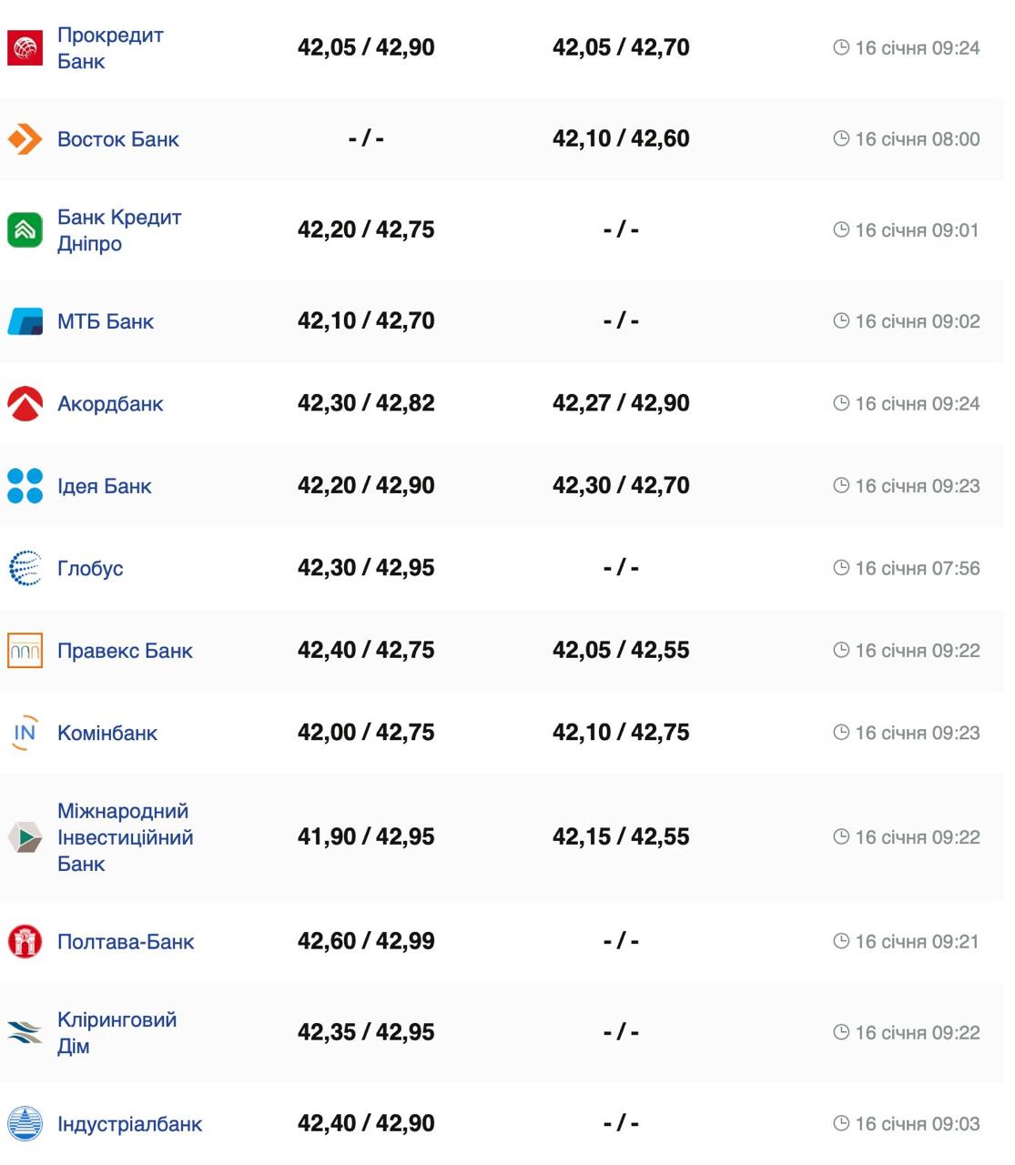This screenshot has height=1165, width=1015.
Task: Click the Банк Кредит Дніпро green logo
Action: pos(25,230)
